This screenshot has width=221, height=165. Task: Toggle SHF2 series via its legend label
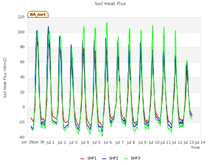(x=114, y=158)
